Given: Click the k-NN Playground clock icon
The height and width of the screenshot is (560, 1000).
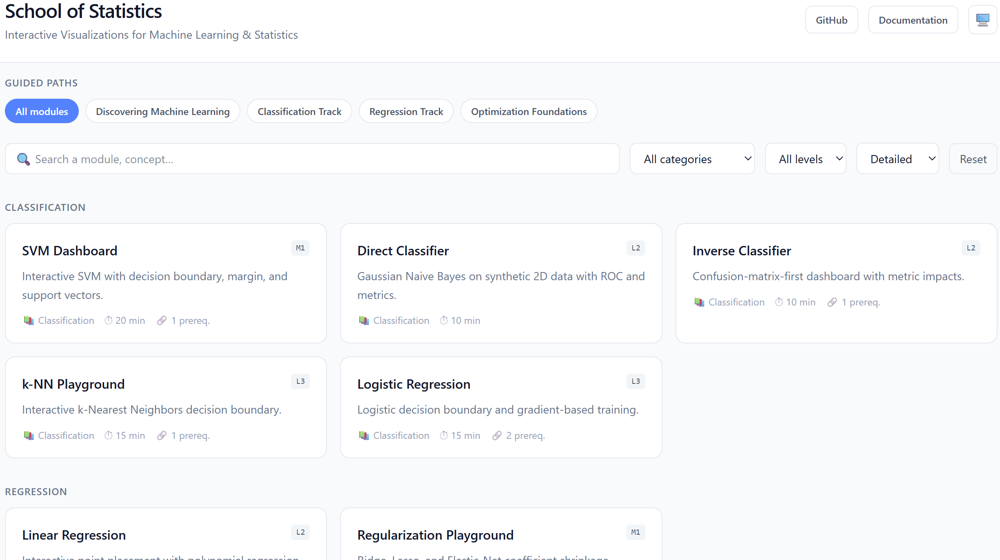Looking at the screenshot, I should 108,436.
